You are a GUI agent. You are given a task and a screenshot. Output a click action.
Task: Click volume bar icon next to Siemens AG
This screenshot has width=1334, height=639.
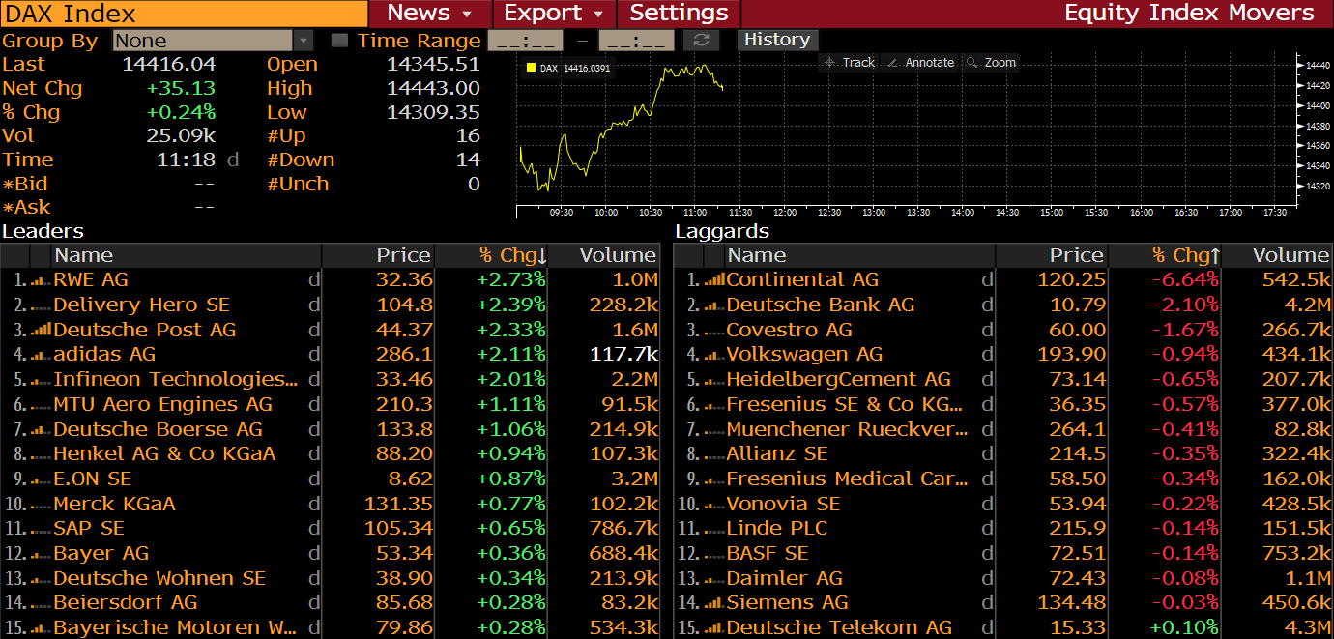pyautogui.click(x=714, y=603)
